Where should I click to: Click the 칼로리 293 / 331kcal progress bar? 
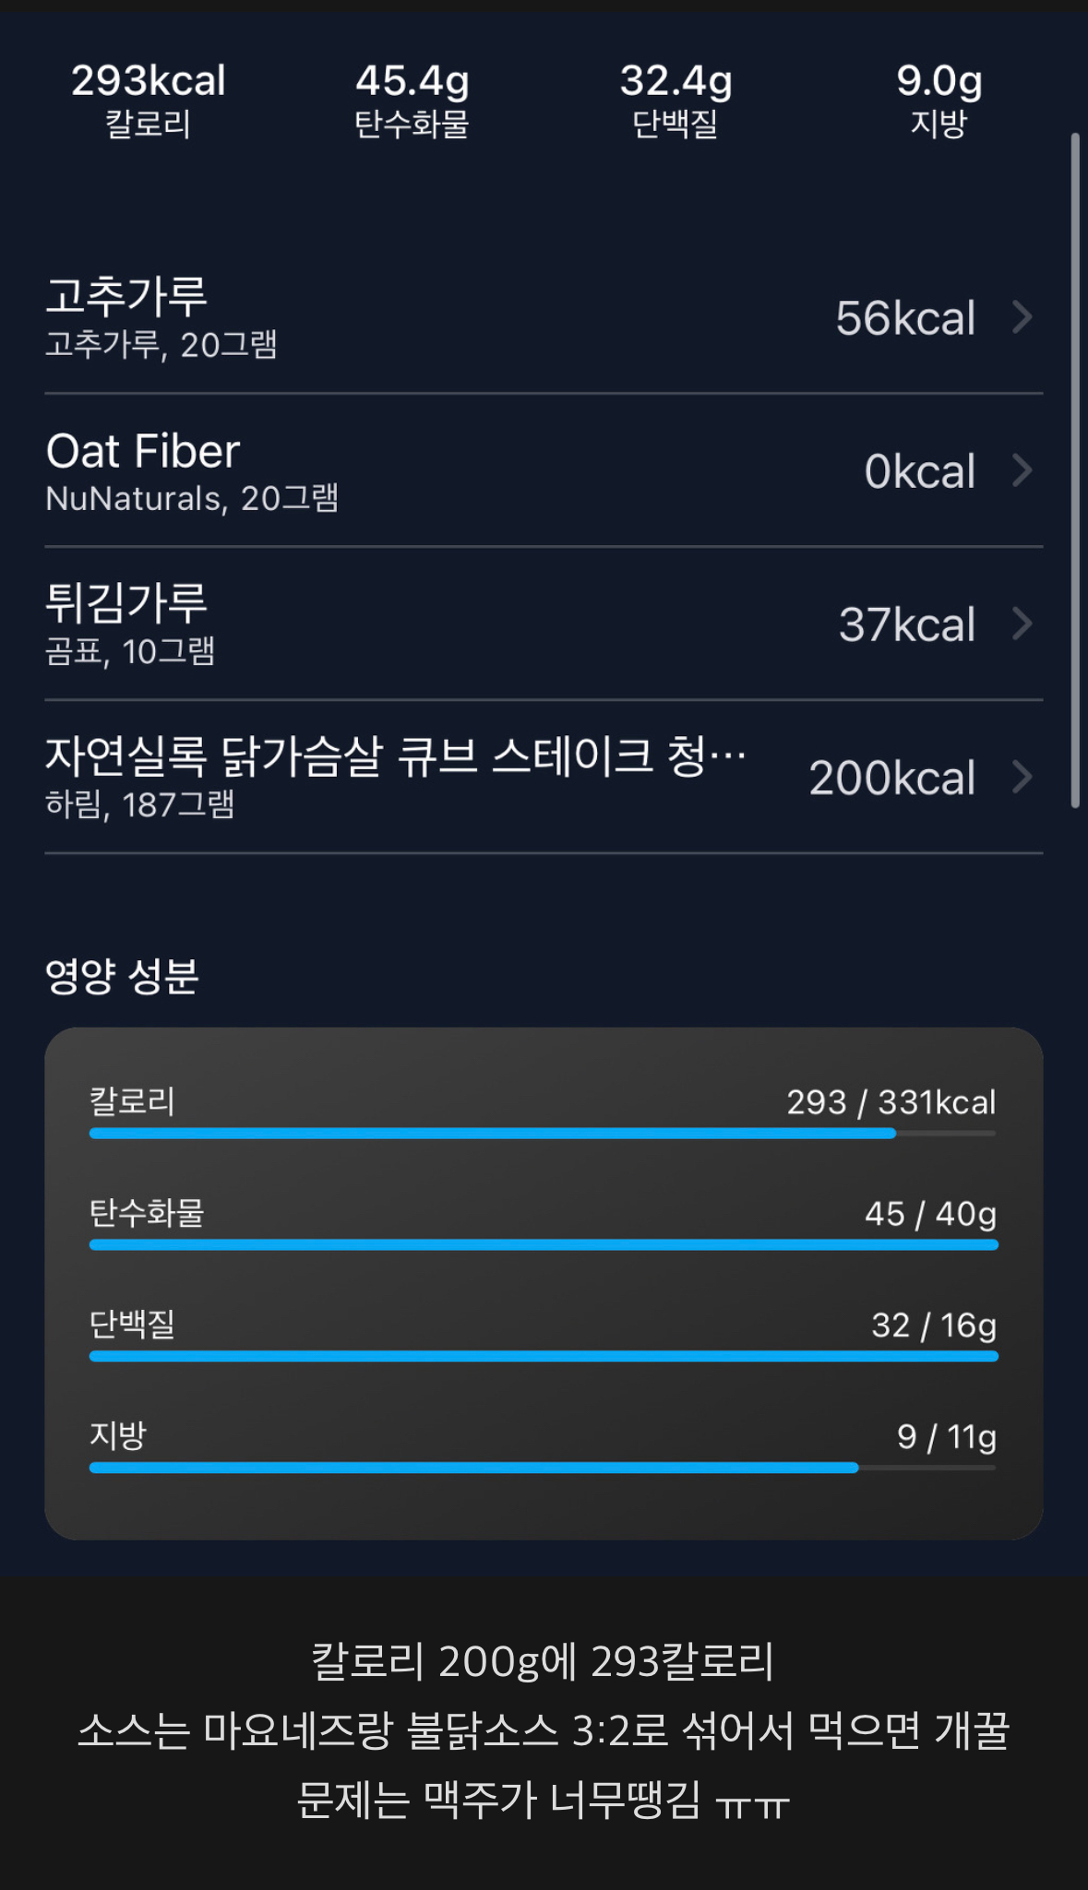pos(543,1134)
